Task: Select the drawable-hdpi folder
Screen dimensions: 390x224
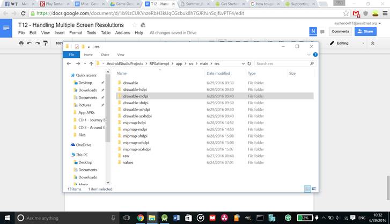Action: (135, 90)
